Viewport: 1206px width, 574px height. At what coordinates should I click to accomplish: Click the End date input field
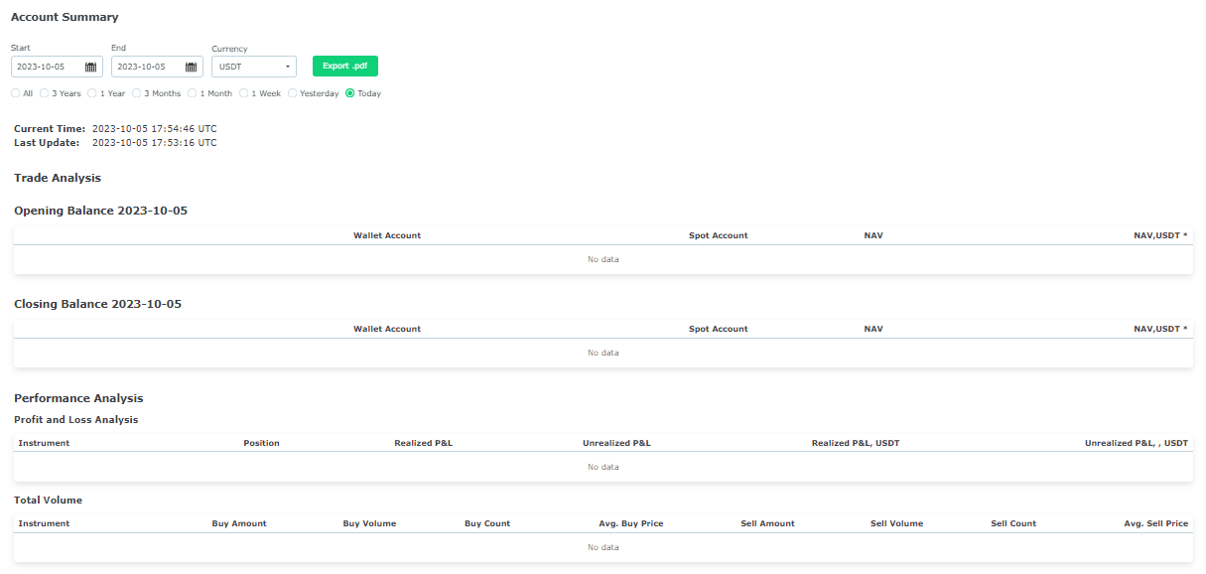tap(157, 67)
